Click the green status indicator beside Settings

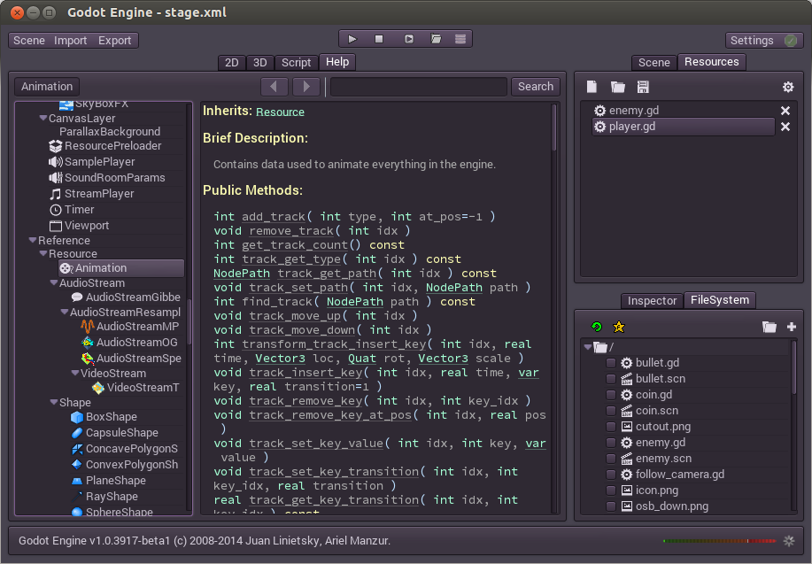pos(791,41)
